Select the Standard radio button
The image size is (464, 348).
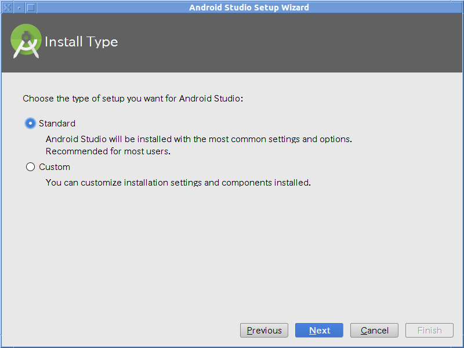30,123
